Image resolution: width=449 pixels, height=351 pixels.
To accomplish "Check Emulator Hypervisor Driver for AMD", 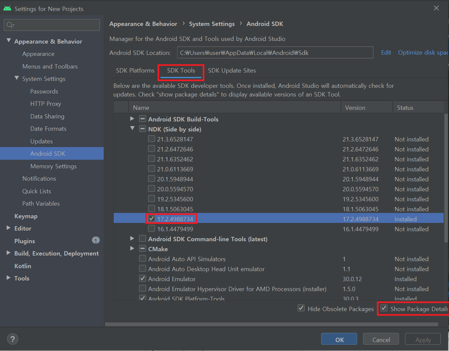I will (143, 288).
